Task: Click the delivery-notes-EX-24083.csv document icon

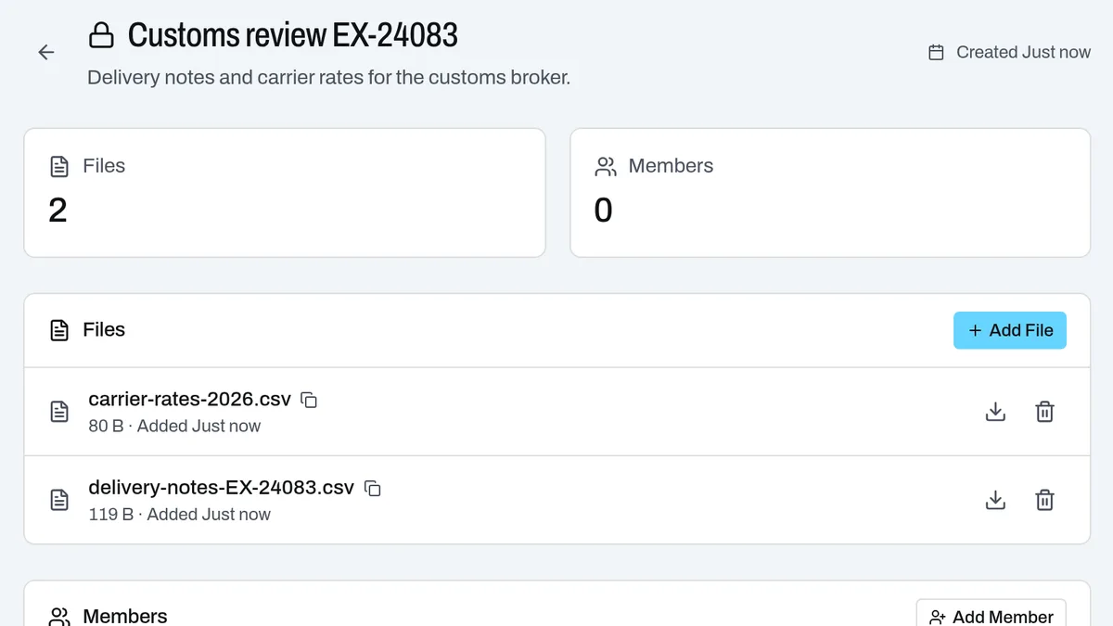Action: pos(59,501)
